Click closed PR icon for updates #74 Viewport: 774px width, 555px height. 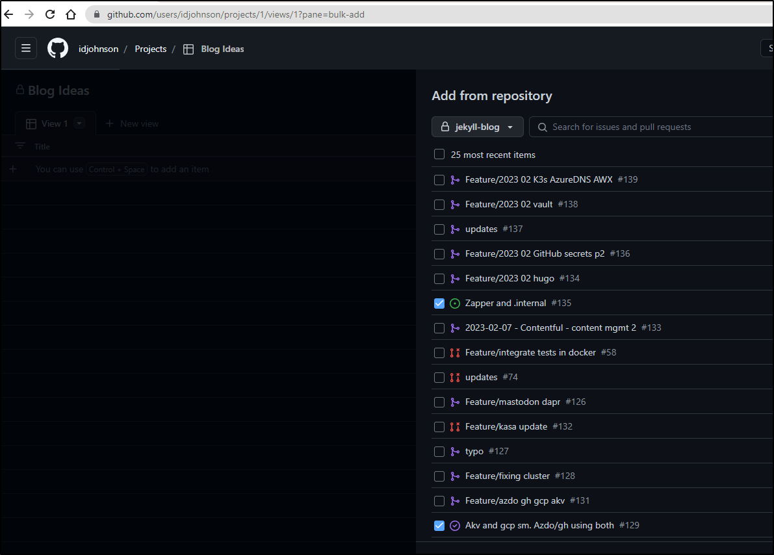click(455, 377)
